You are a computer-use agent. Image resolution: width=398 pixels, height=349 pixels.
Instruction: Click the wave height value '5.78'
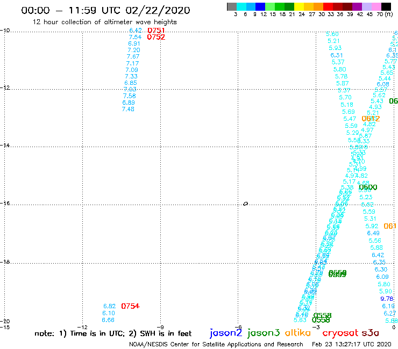point(341,77)
